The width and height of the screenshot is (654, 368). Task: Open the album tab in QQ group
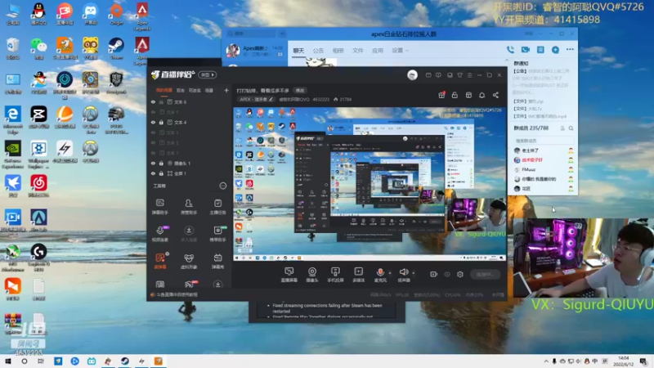(338, 51)
